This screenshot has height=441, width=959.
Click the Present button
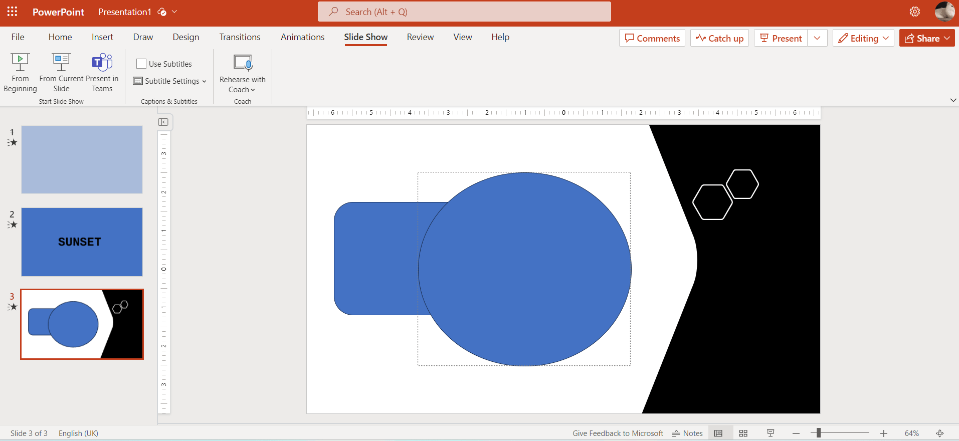click(x=781, y=38)
